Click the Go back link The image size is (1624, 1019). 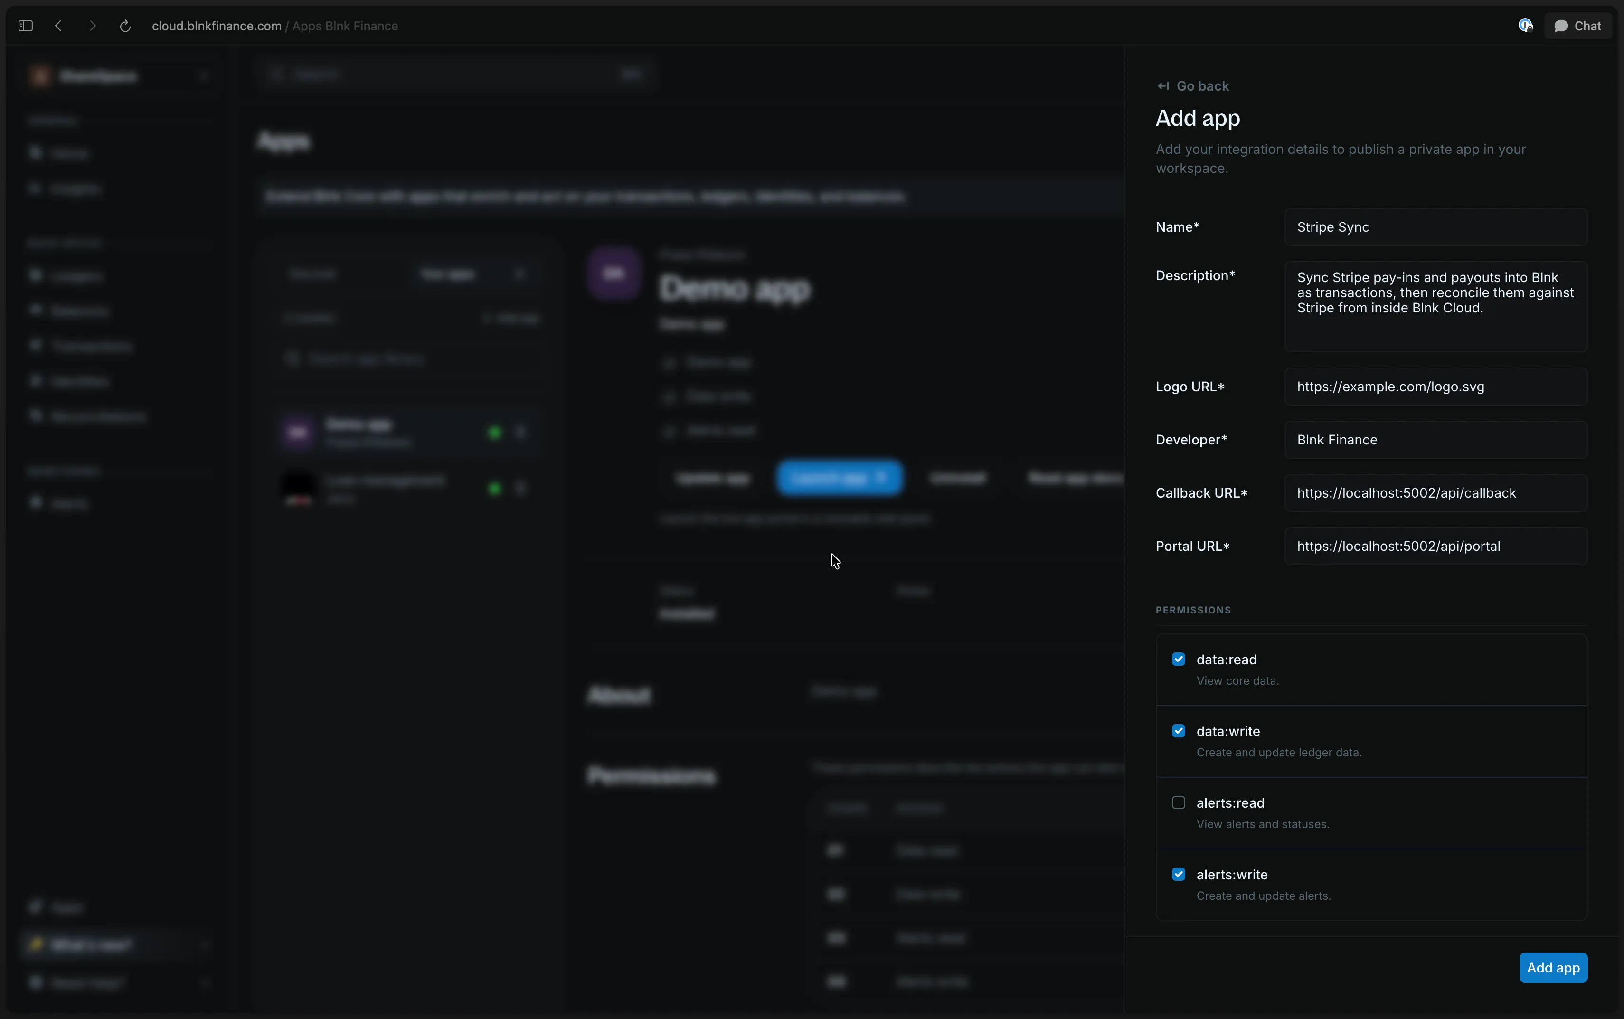point(1193,86)
